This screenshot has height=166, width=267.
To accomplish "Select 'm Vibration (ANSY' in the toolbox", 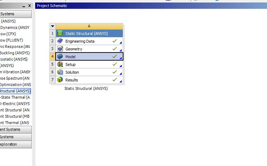I will (x=15, y=72).
